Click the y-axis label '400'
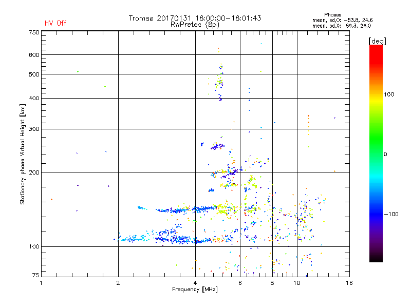 coord(34,99)
